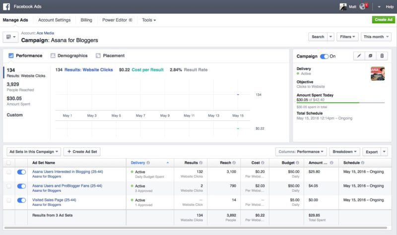Check the Interested in Blogging row checkbox
The height and width of the screenshot is (235, 397).
coord(8,172)
